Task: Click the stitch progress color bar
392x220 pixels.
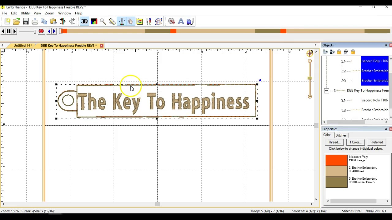Action: pyautogui.click(x=225, y=31)
